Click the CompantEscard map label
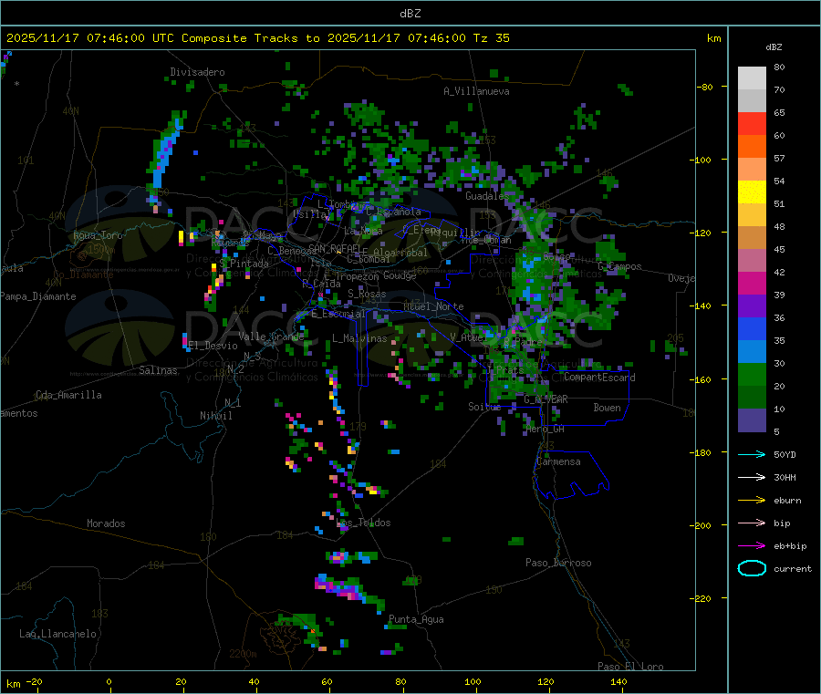This screenshot has height=694, width=821. point(599,377)
